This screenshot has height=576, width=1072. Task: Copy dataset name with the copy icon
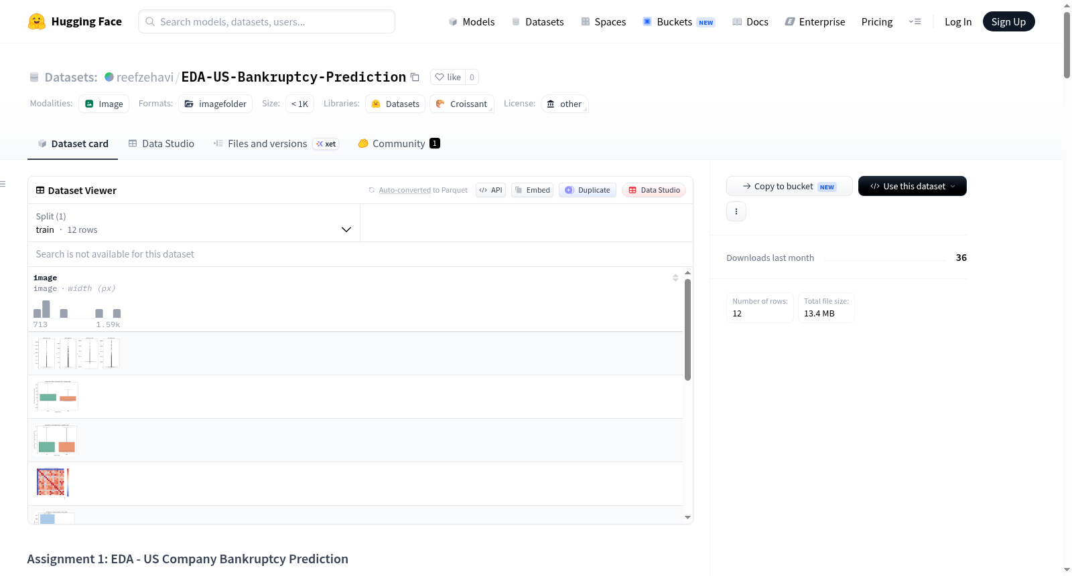pos(415,77)
